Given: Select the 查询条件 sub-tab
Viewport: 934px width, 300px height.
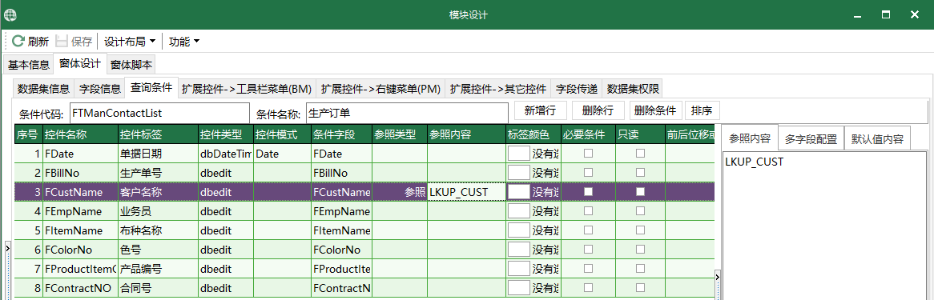Looking at the screenshot, I should 151,88.
